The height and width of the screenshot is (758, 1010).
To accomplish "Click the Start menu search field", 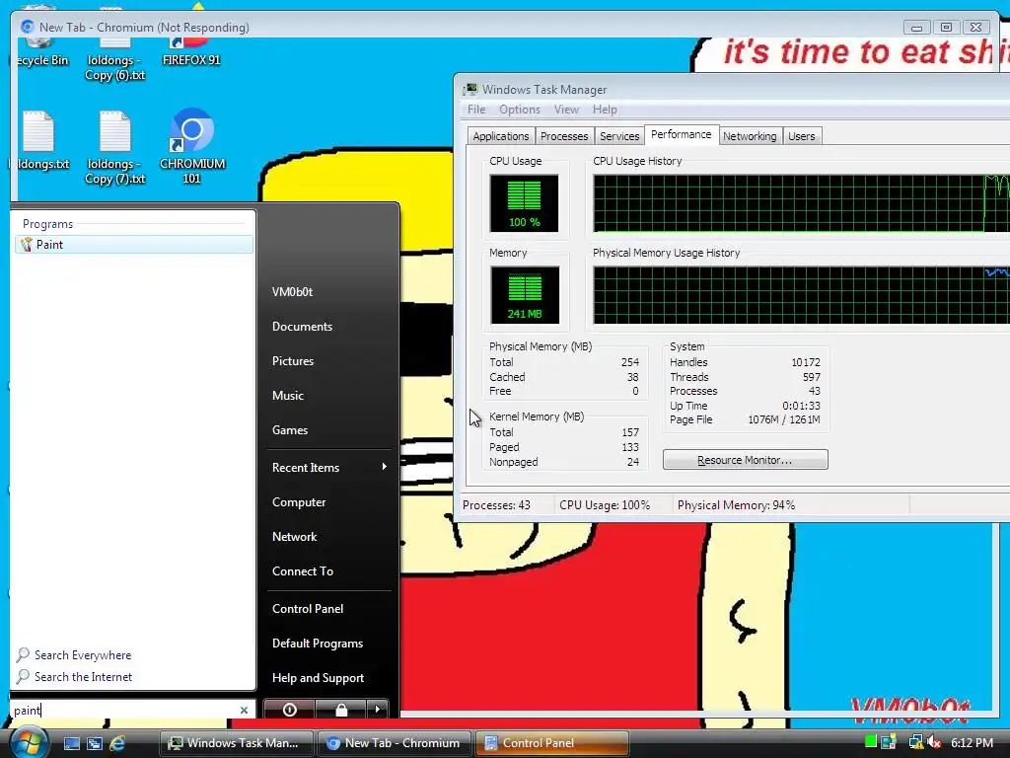I will (125, 710).
